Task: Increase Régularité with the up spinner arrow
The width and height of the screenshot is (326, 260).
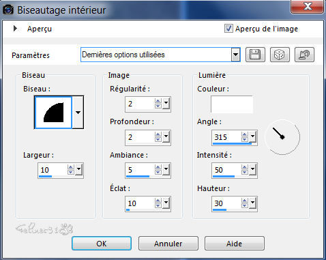Action: [x=158, y=101]
